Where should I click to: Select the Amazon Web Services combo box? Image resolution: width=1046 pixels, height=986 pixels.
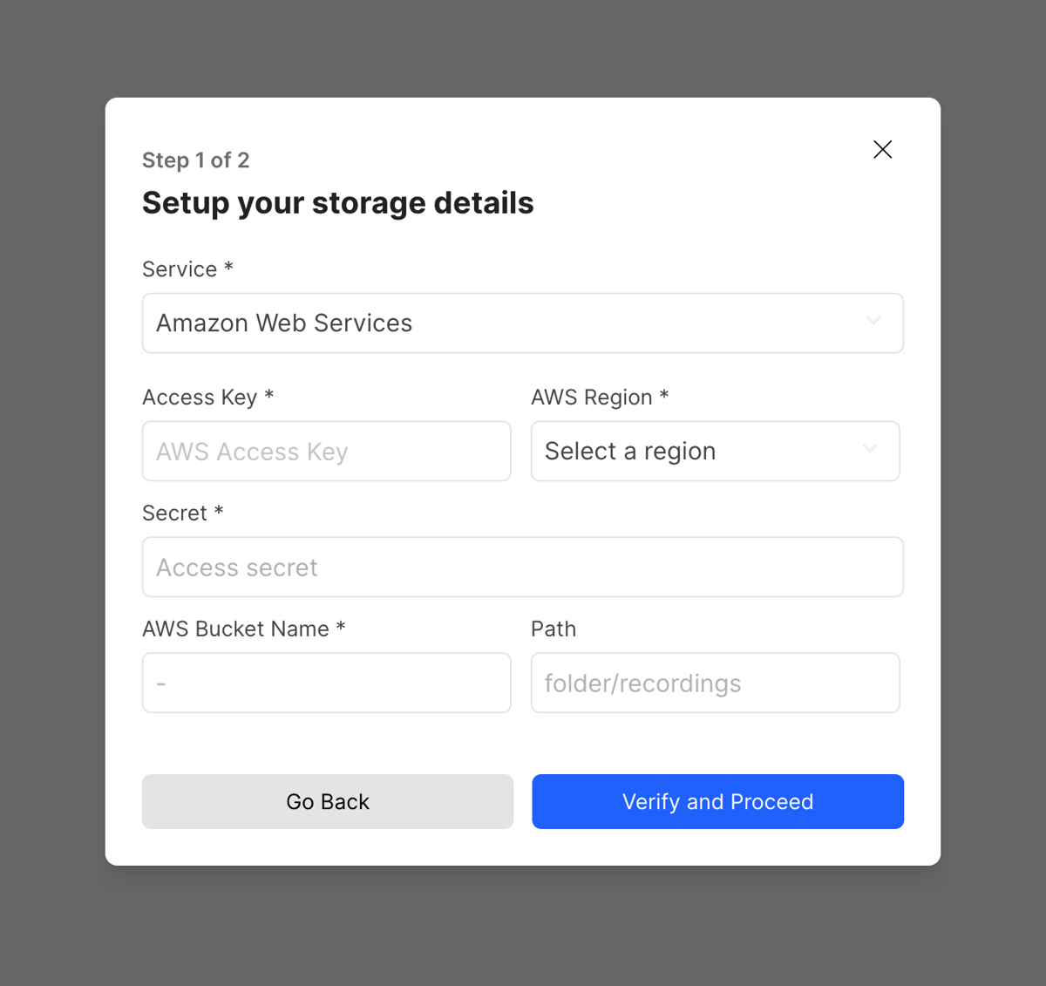[x=523, y=323]
